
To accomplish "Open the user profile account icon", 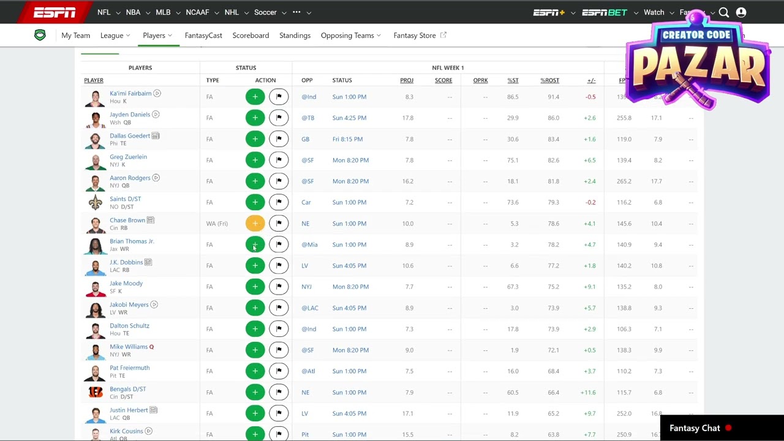I will (x=741, y=12).
